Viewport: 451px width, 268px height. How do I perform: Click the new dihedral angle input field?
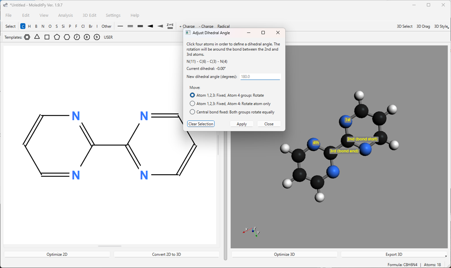[260, 77]
